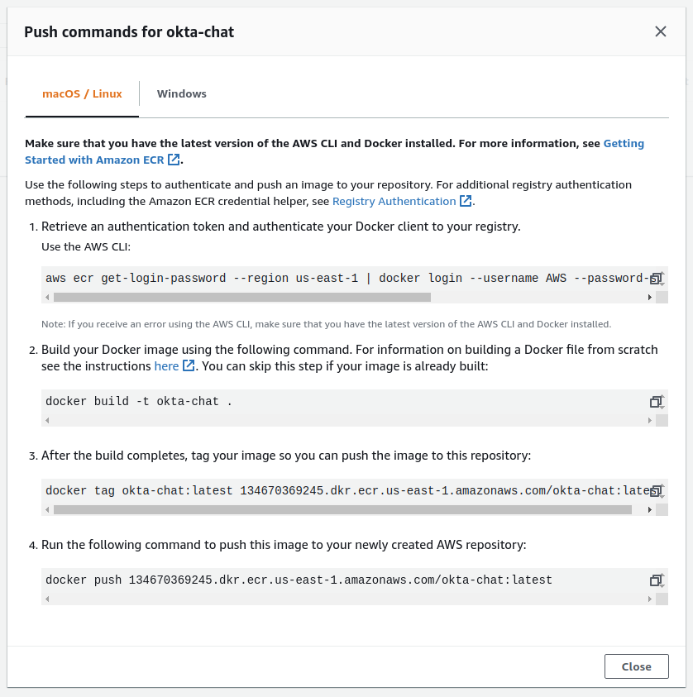Click the login command horizontal scrollbar thumb
This screenshot has width=693, height=697.
pos(242,297)
